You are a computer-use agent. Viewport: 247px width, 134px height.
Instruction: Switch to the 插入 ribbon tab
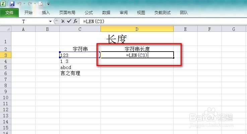[x=46, y=13]
